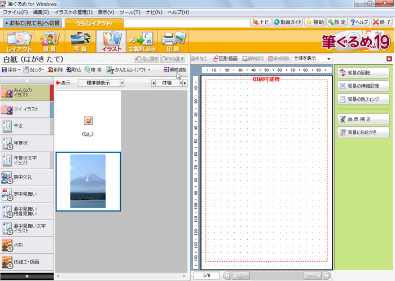The image size is (395, 281).
Task: Open the 写真 (Photo) section icon
Action: coord(81,42)
